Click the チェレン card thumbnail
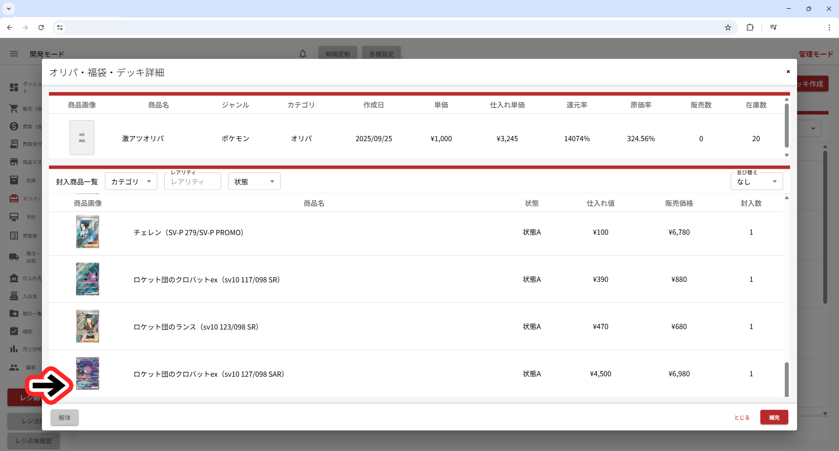 [87, 232]
